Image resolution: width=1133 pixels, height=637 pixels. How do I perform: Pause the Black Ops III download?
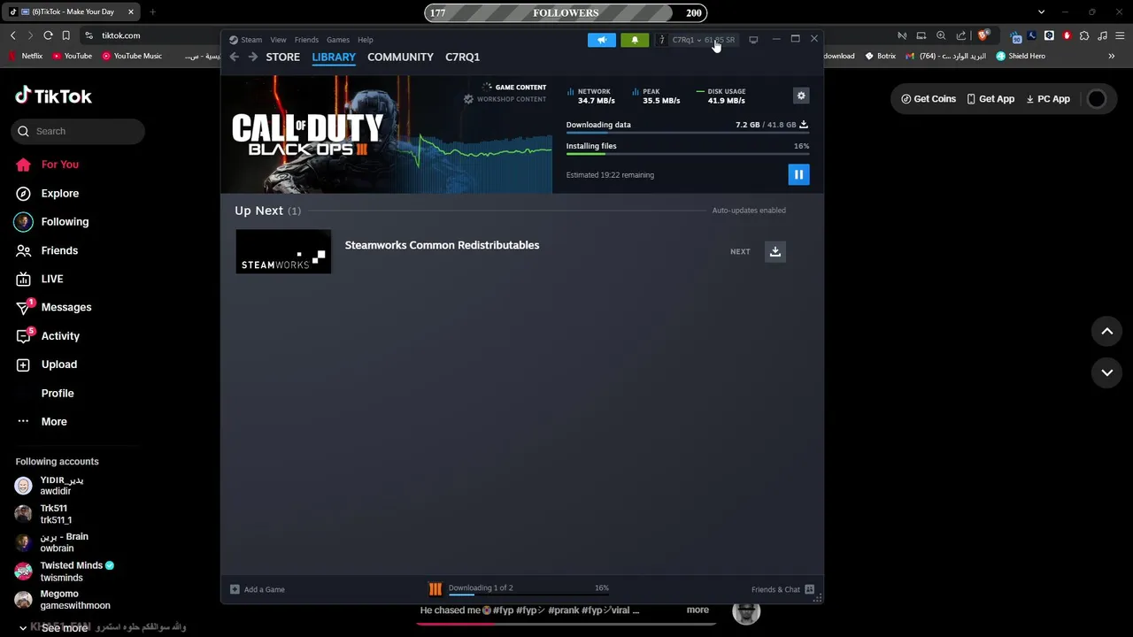click(x=798, y=174)
